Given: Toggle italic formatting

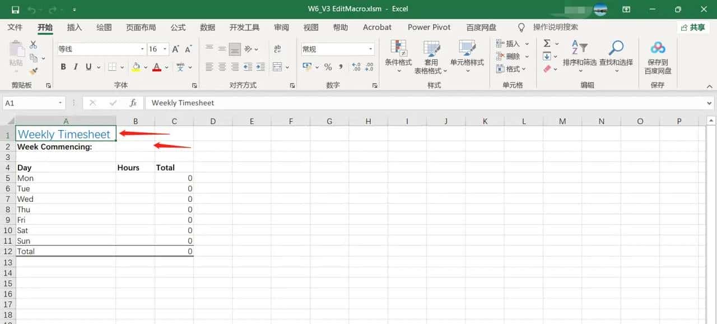Looking at the screenshot, I should pos(76,67).
